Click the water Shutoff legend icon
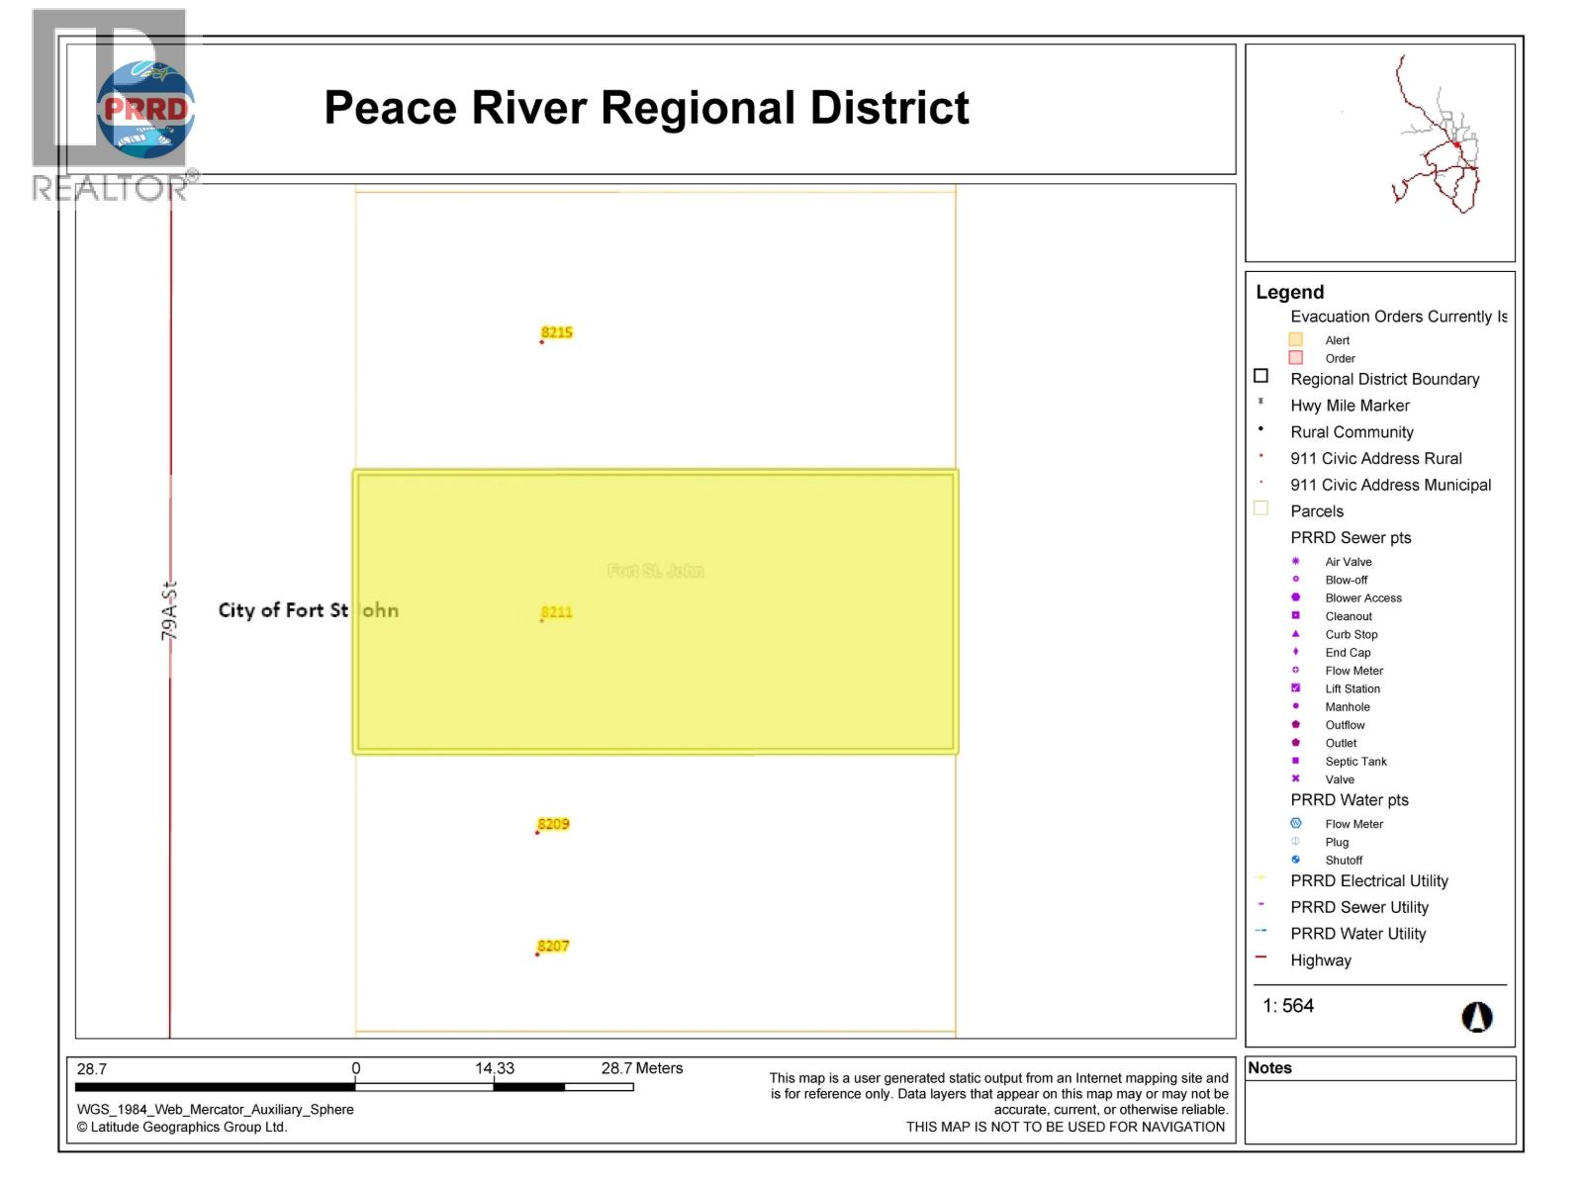The image size is (1583, 1187). [1295, 860]
